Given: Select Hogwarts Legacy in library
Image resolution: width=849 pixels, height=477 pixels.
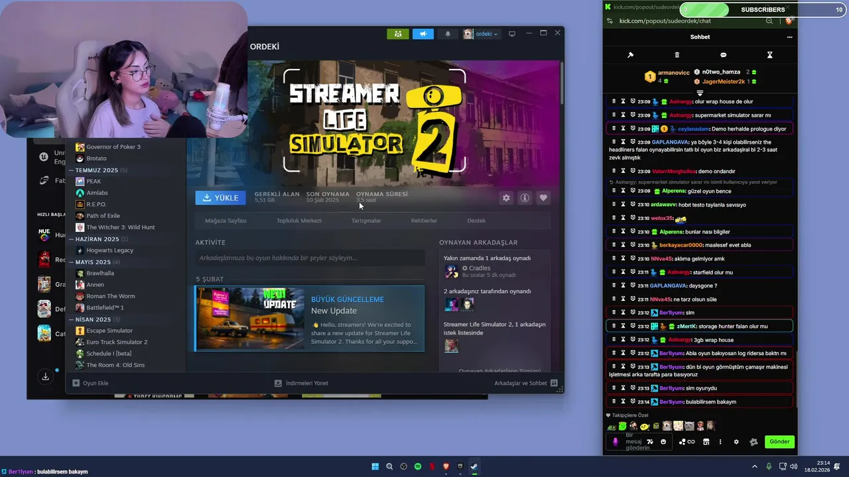Looking at the screenshot, I should pyautogui.click(x=109, y=250).
